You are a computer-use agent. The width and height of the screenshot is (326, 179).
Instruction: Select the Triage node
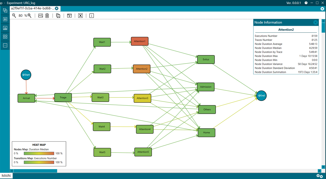click(63, 97)
